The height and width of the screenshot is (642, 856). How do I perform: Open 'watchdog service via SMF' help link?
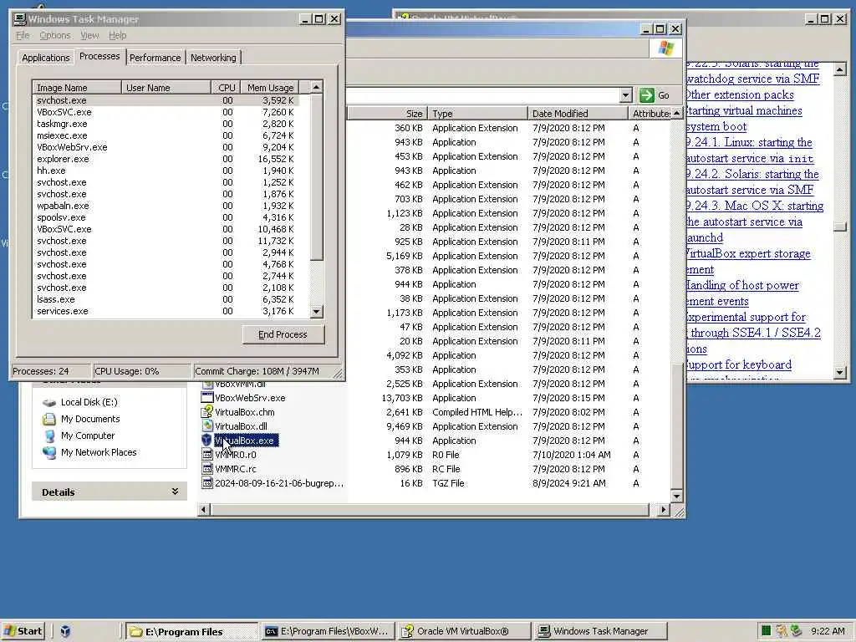(x=753, y=79)
